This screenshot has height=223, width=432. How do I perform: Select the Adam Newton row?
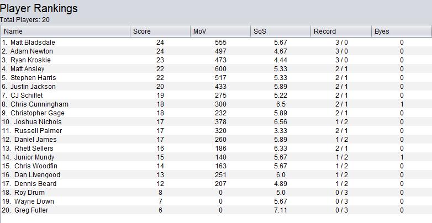coord(31,51)
